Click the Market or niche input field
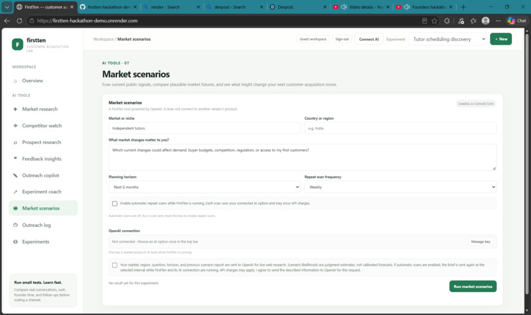The height and width of the screenshot is (315, 531). click(204, 128)
